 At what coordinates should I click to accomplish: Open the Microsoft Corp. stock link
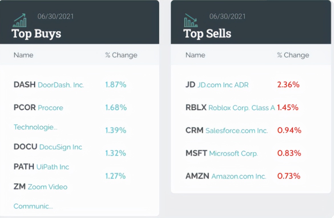point(234,153)
